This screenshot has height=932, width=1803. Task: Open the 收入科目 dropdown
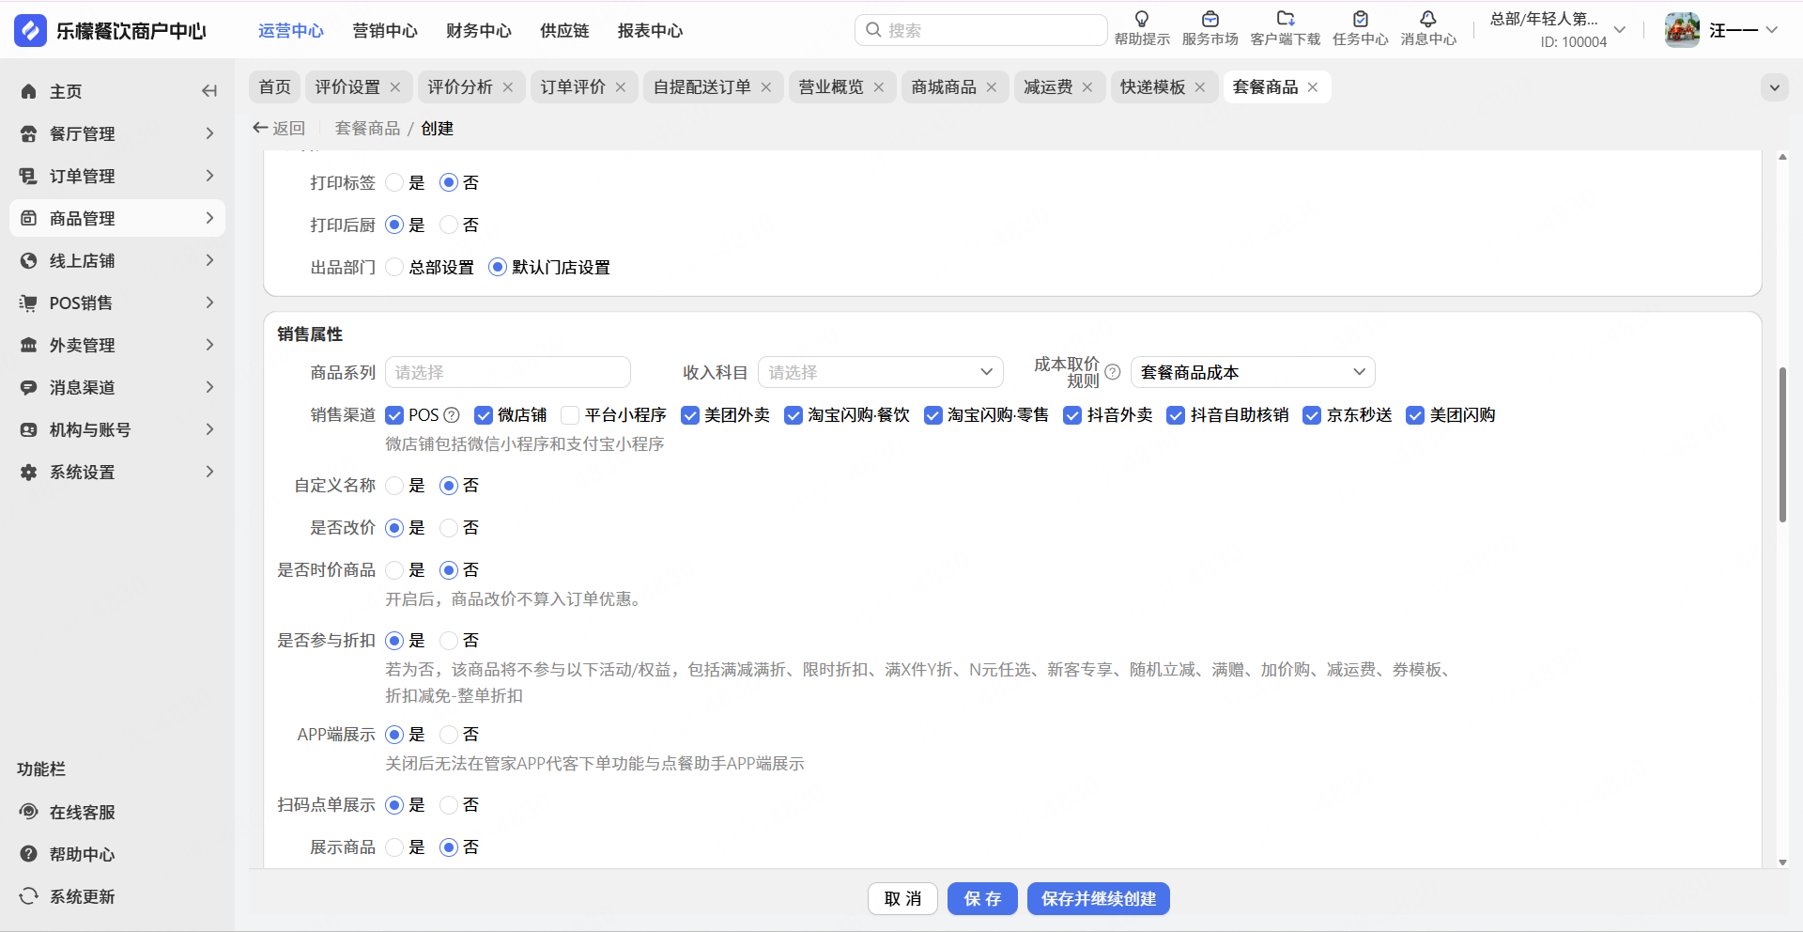pos(881,372)
